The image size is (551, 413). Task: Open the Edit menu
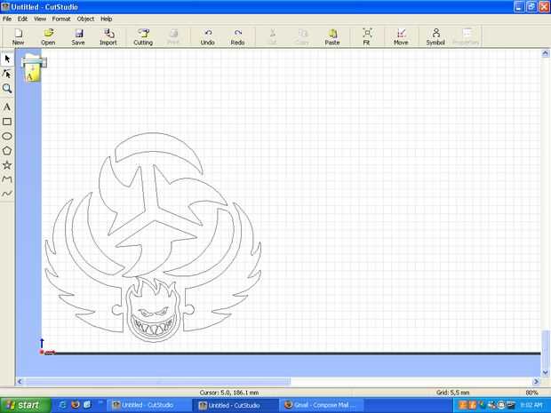(x=22, y=19)
